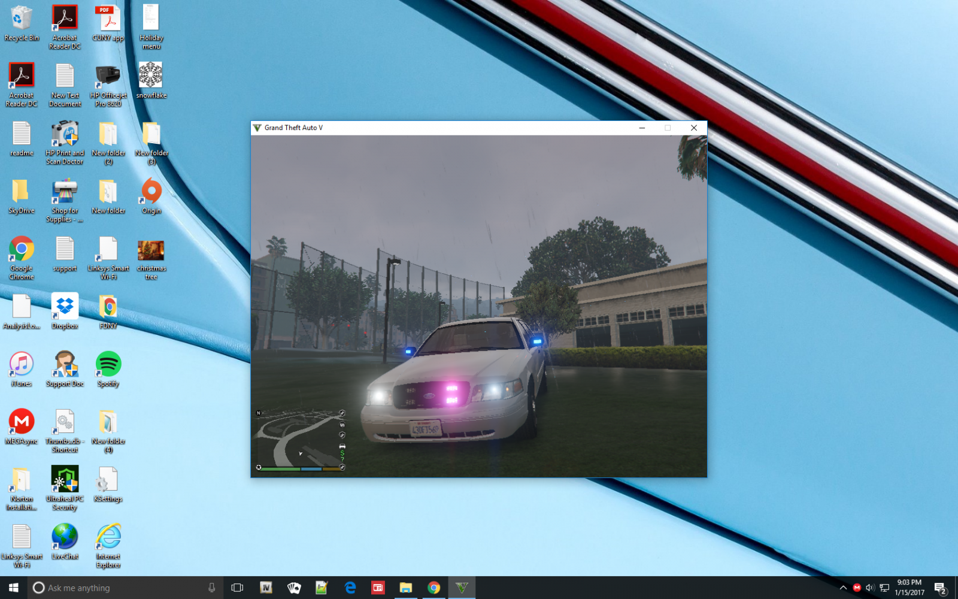Open the Action Center notifications
The image size is (958, 599).
click(940, 588)
